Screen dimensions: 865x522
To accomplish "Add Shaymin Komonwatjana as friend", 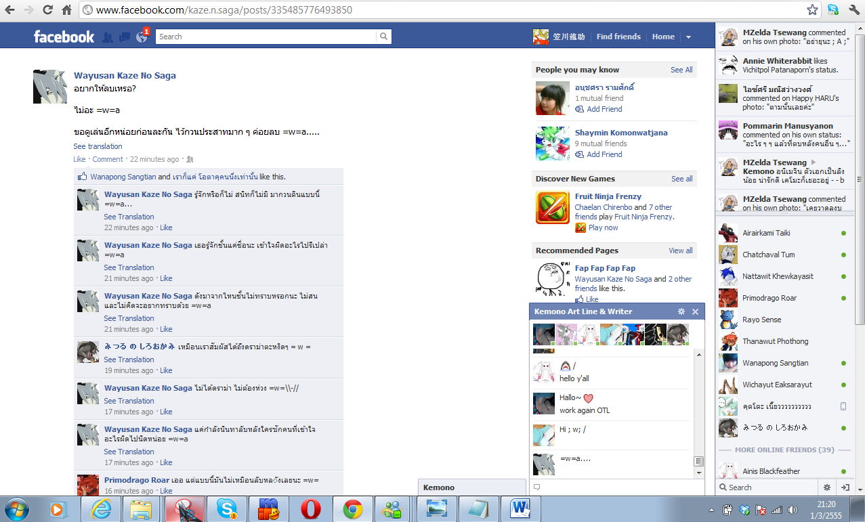I will pos(604,154).
